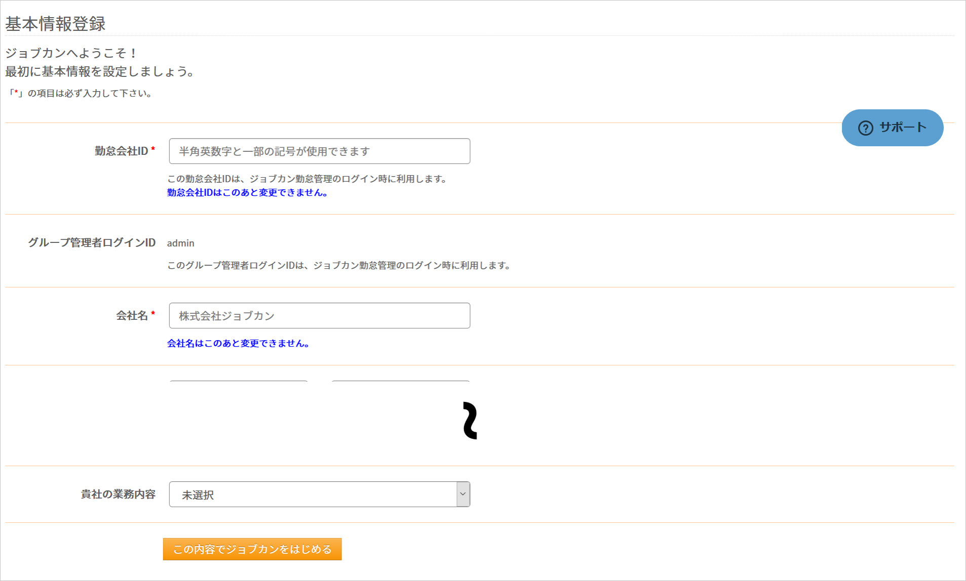Click the 会社名はこのあと変更できません notice

point(238,344)
